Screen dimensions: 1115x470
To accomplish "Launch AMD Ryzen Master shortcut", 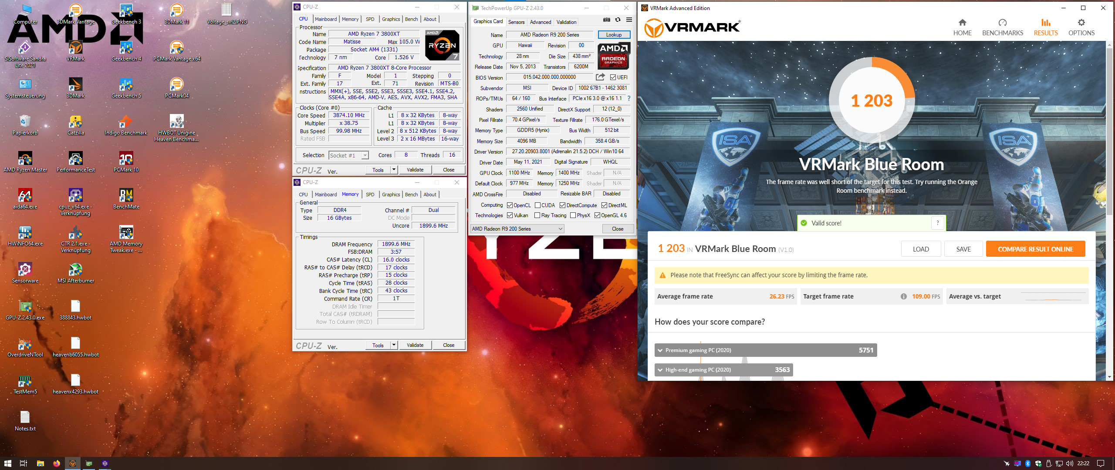I will (x=25, y=162).
